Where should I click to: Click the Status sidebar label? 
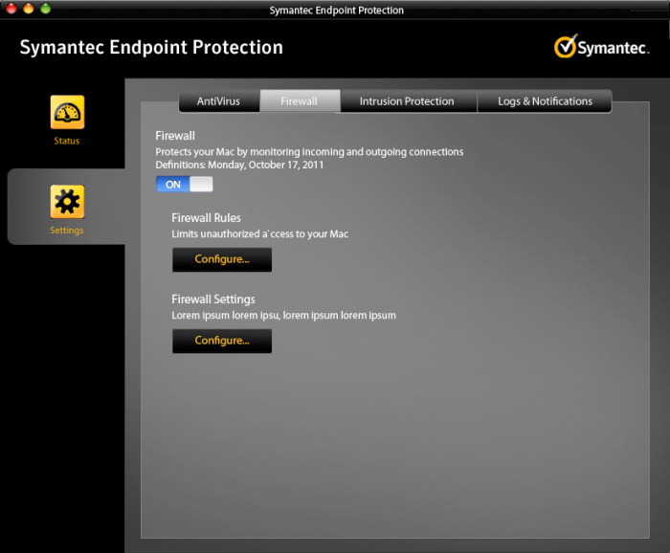67,141
